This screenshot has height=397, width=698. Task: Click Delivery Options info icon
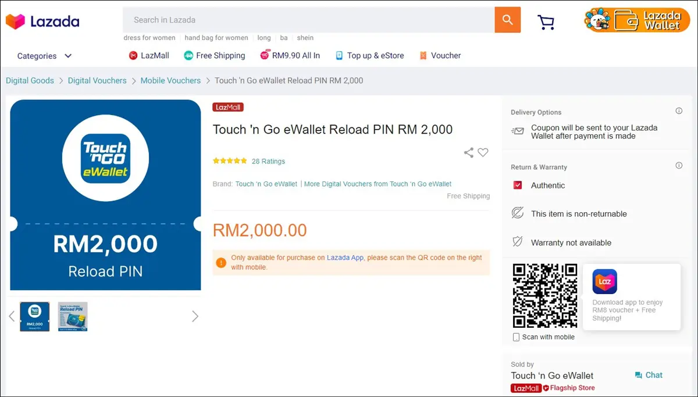(x=679, y=111)
